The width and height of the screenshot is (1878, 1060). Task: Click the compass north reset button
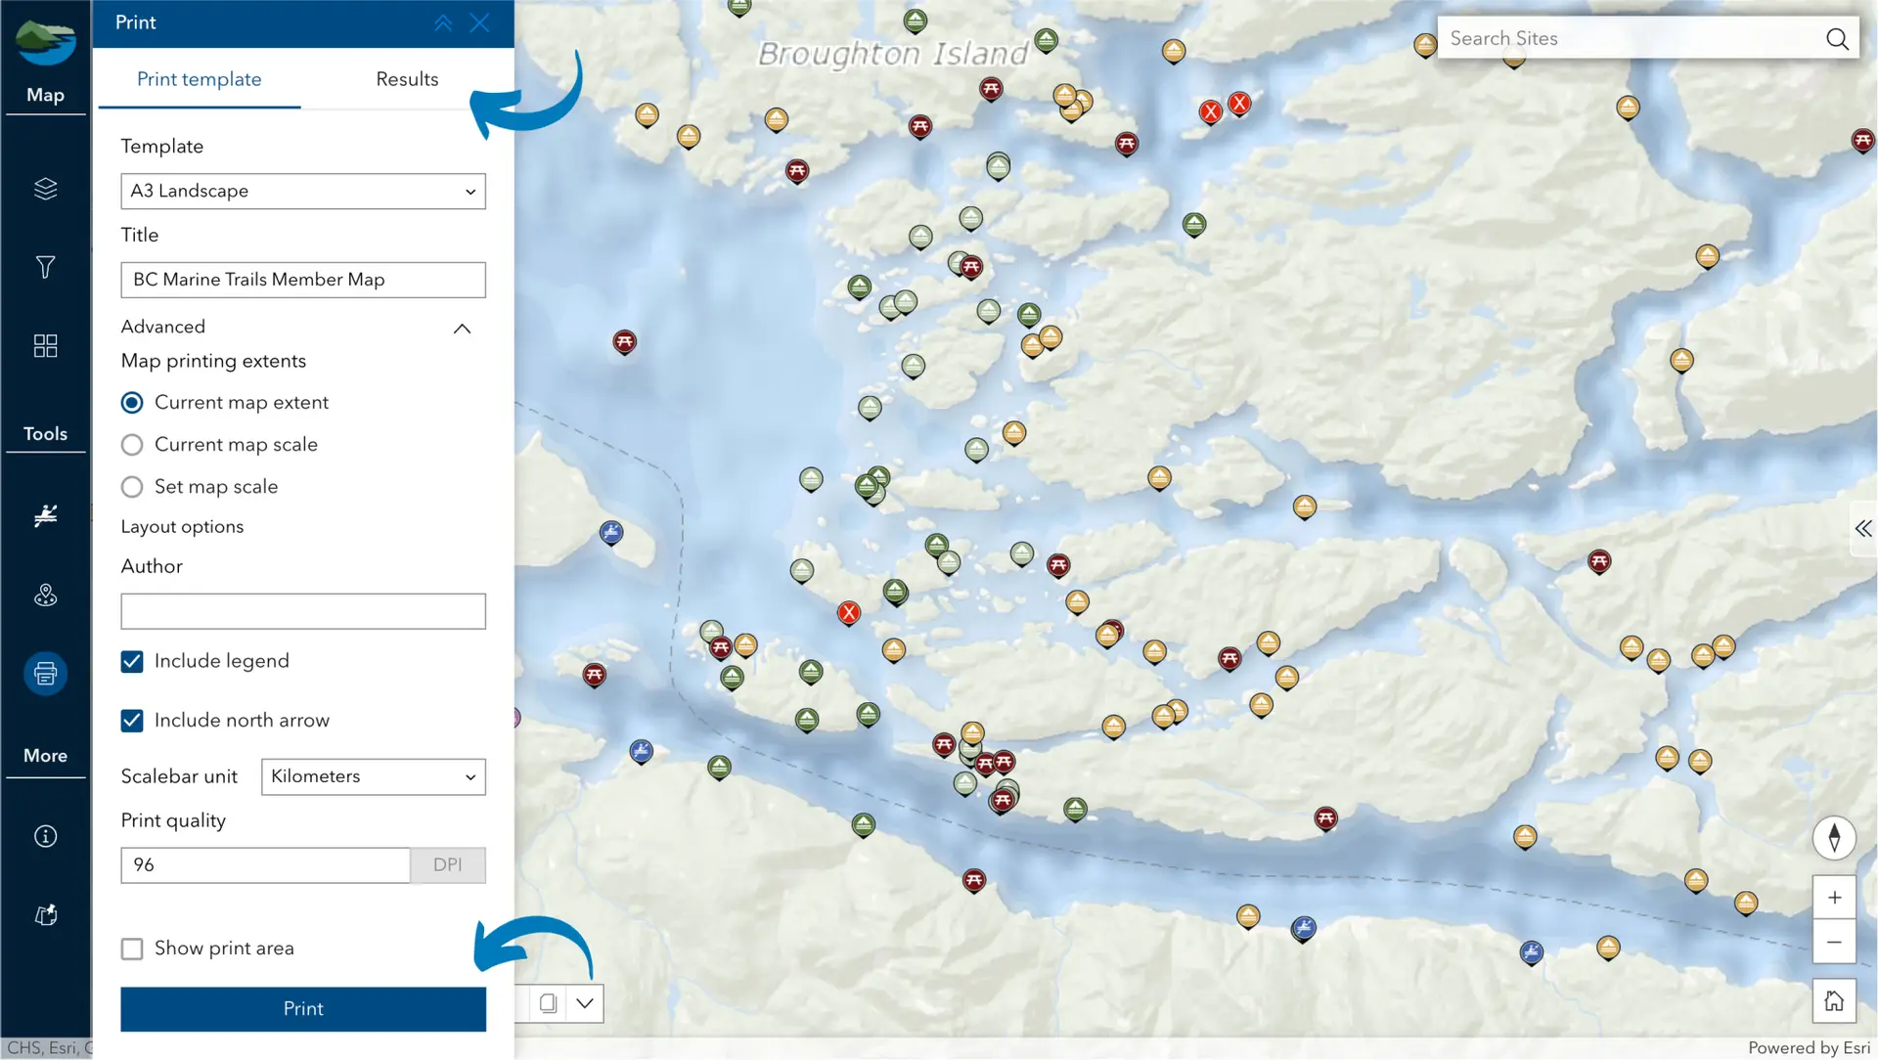(x=1834, y=837)
